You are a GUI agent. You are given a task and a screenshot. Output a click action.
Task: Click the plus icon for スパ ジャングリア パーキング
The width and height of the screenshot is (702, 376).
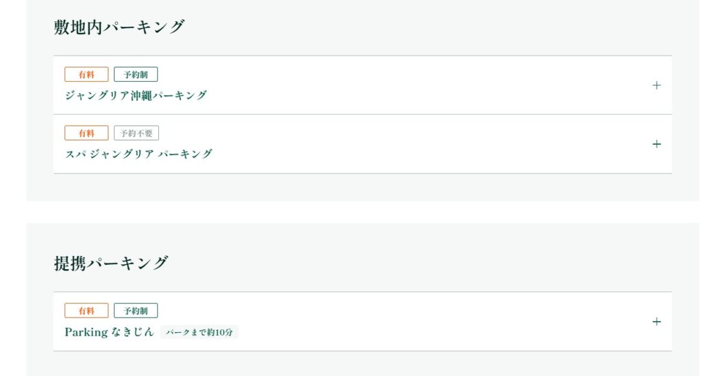pos(656,144)
